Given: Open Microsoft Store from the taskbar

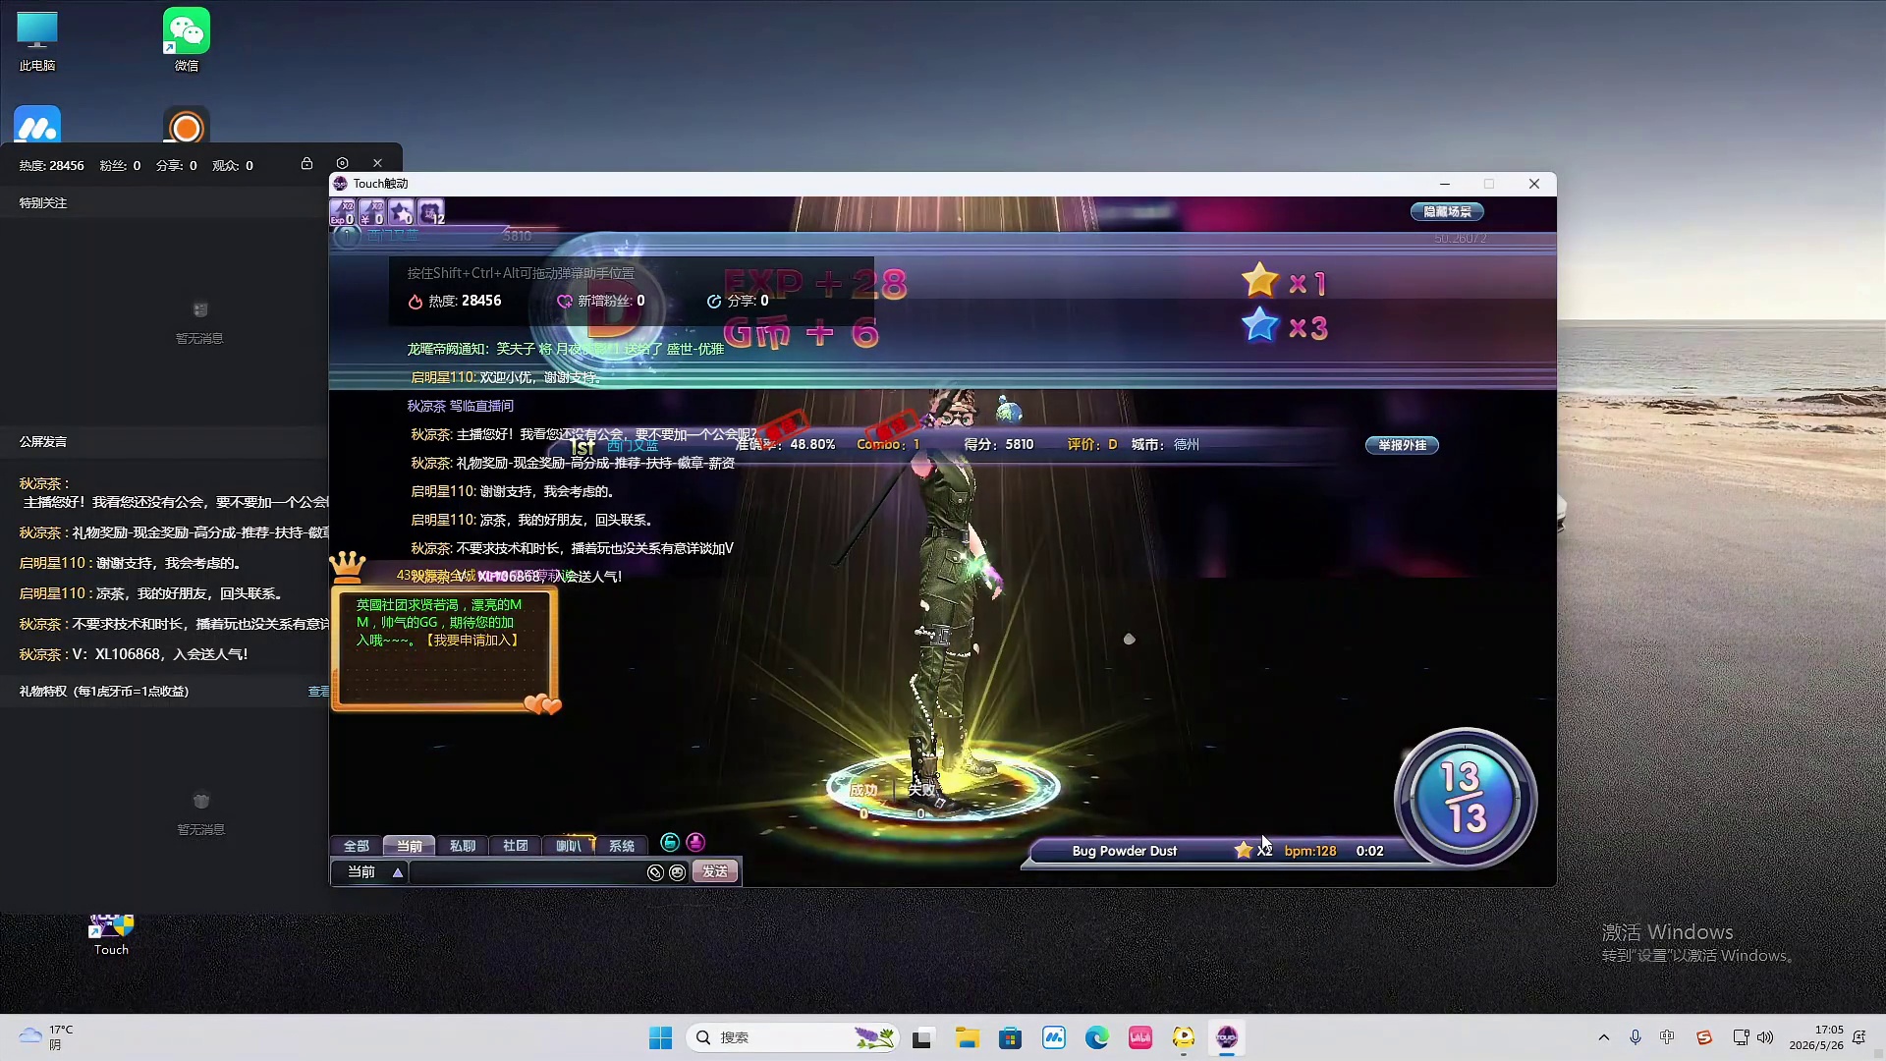Looking at the screenshot, I should tap(1011, 1037).
